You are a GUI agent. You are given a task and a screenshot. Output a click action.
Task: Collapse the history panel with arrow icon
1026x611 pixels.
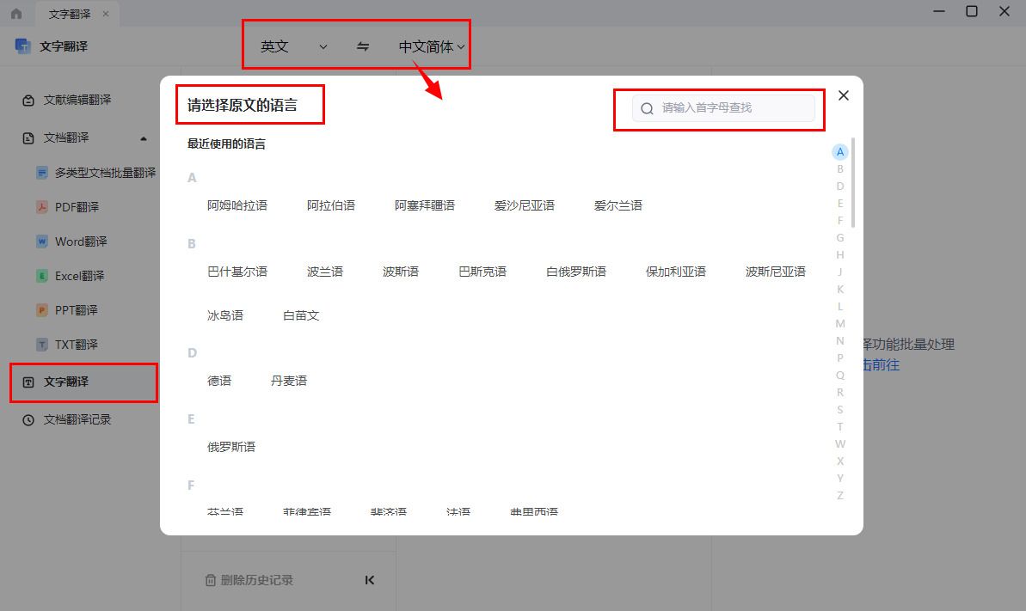[x=370, y=580]
